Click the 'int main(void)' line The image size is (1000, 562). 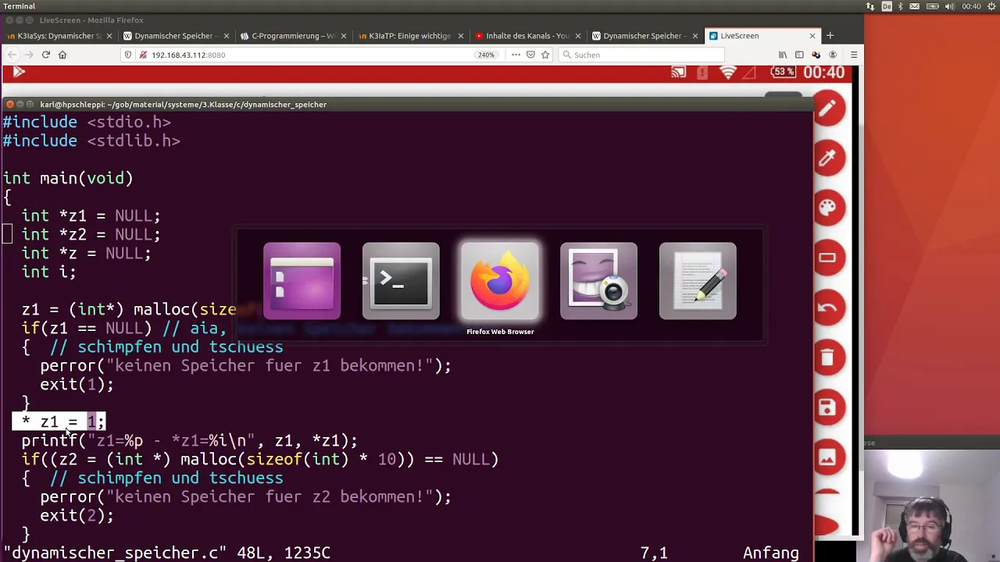pos(68,178)
